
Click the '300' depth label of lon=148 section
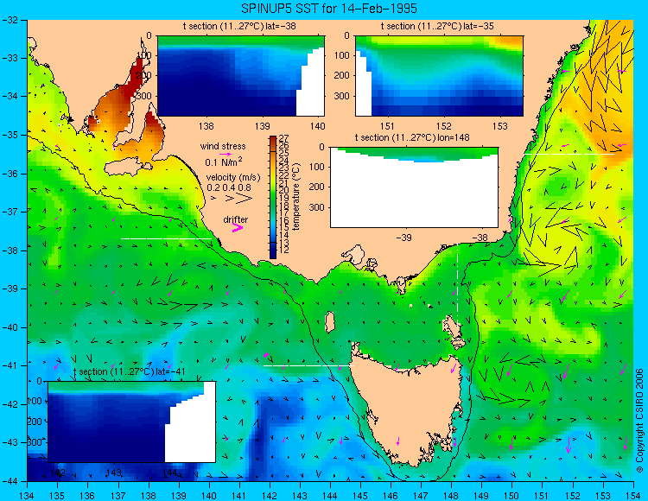coord(319,207)
